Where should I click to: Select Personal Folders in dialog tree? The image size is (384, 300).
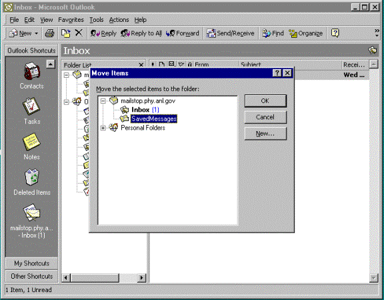pos(143,128)
